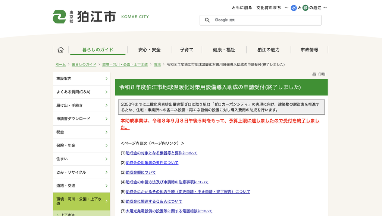Open 税金 in the sidebar
This screenshot has height=216, width=382.
pos(81,132)
